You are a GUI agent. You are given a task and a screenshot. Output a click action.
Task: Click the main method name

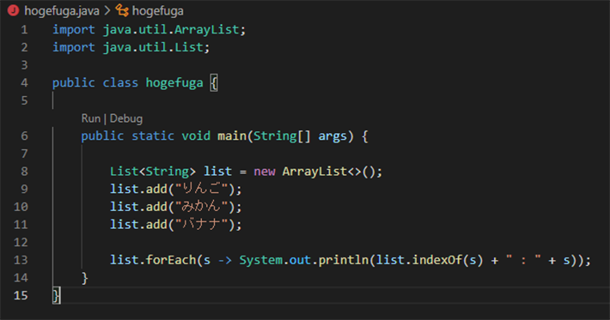coord(232,136)
